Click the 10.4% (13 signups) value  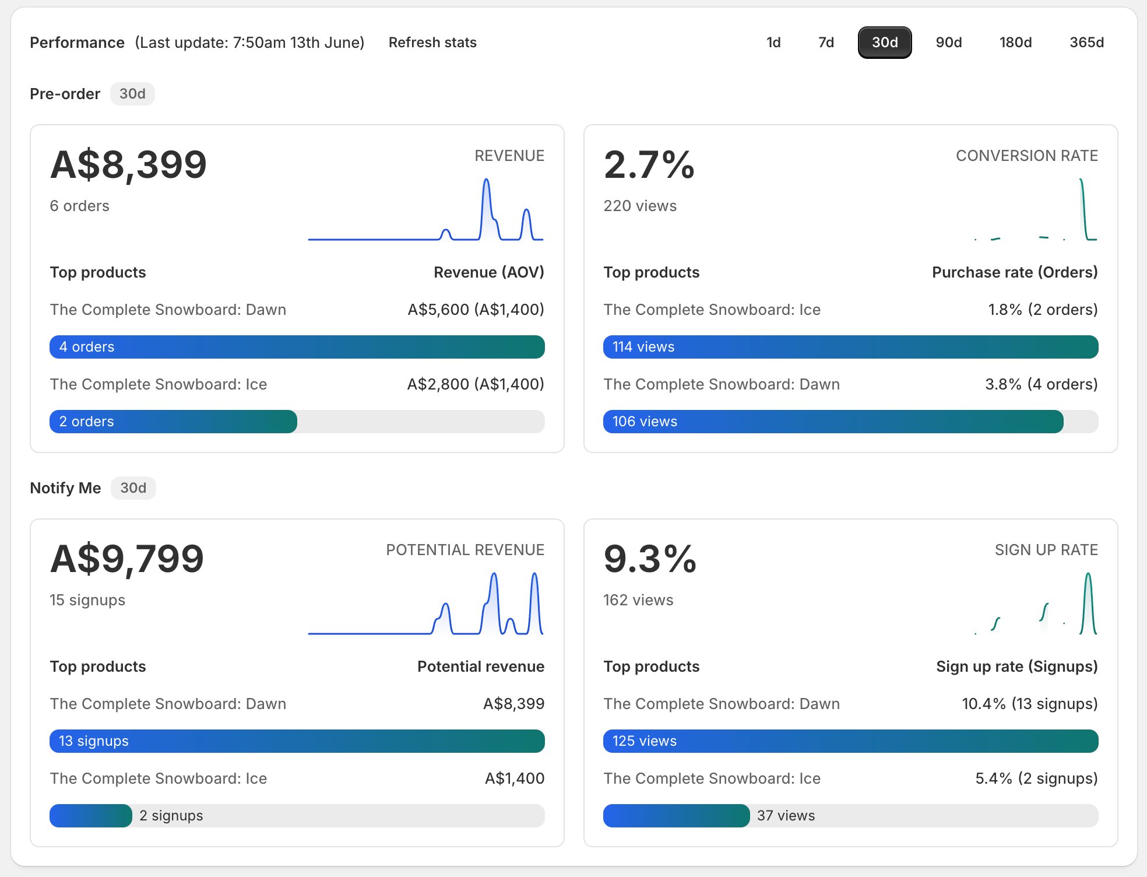click(x=1030, y=704)
